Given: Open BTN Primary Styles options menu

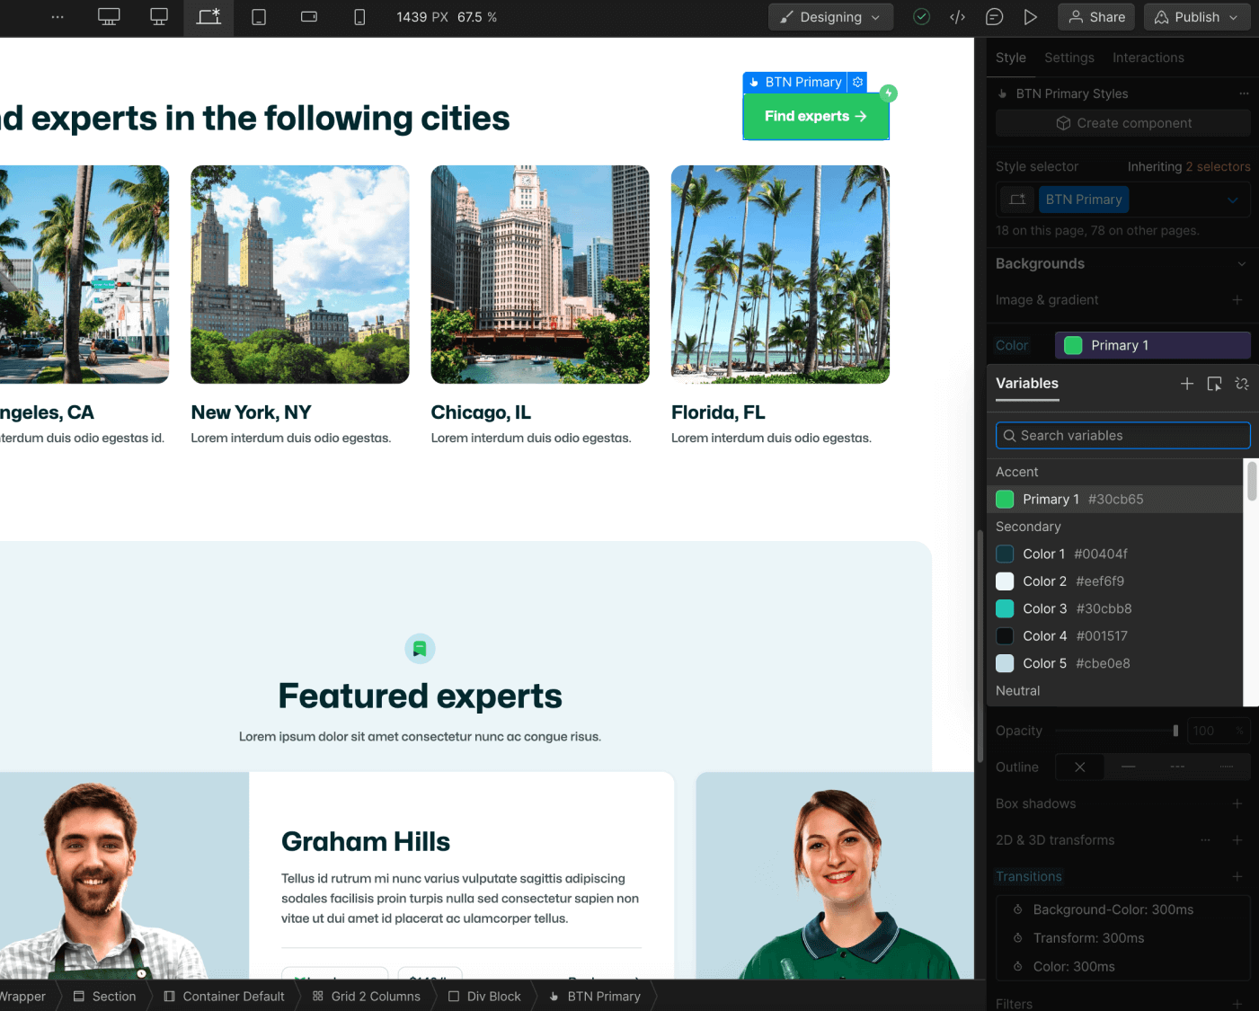Looking at the screenshot, I should point(1244,93).
